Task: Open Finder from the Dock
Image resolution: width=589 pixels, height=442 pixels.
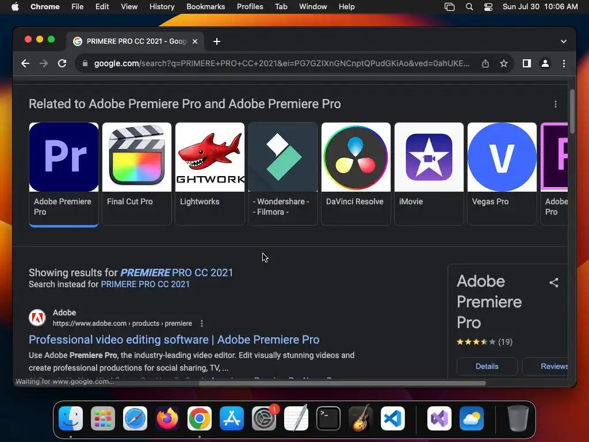Action: 71,418
